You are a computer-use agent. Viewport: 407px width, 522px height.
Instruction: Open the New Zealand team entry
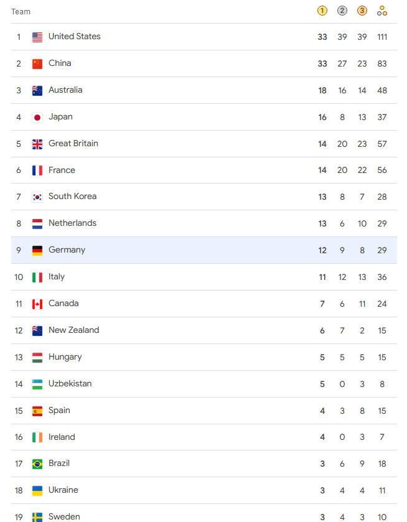point(73,330)
